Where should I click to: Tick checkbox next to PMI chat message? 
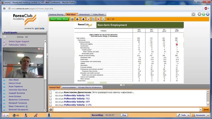tap(50, 96)
